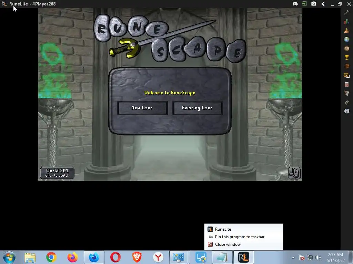Open the Hiscore gold trophy icon
This screenshot has height=264, width=353.
pos(347,57)
